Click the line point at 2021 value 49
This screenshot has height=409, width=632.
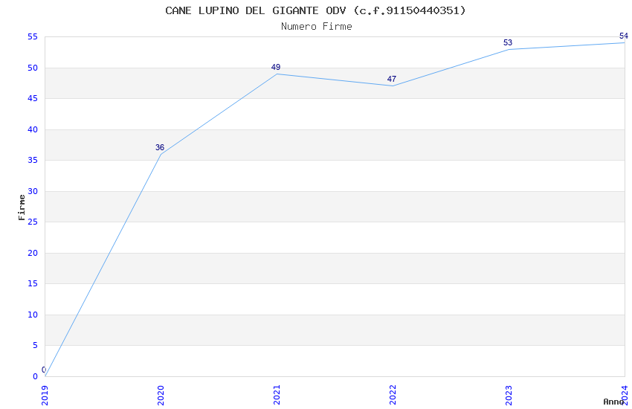(x=277, y=74)
